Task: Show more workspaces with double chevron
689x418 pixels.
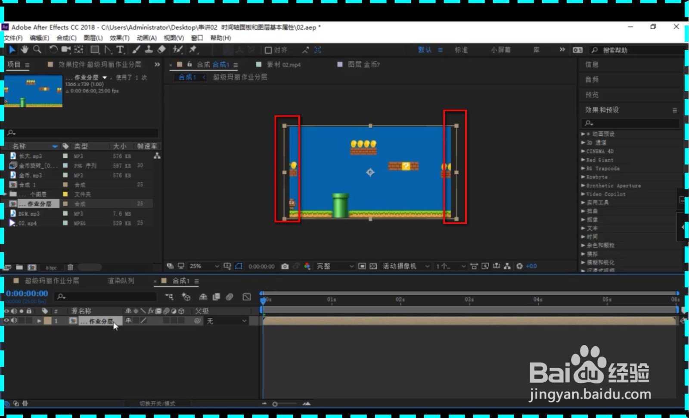Action: pyautogui.click(x=562, y=50)
